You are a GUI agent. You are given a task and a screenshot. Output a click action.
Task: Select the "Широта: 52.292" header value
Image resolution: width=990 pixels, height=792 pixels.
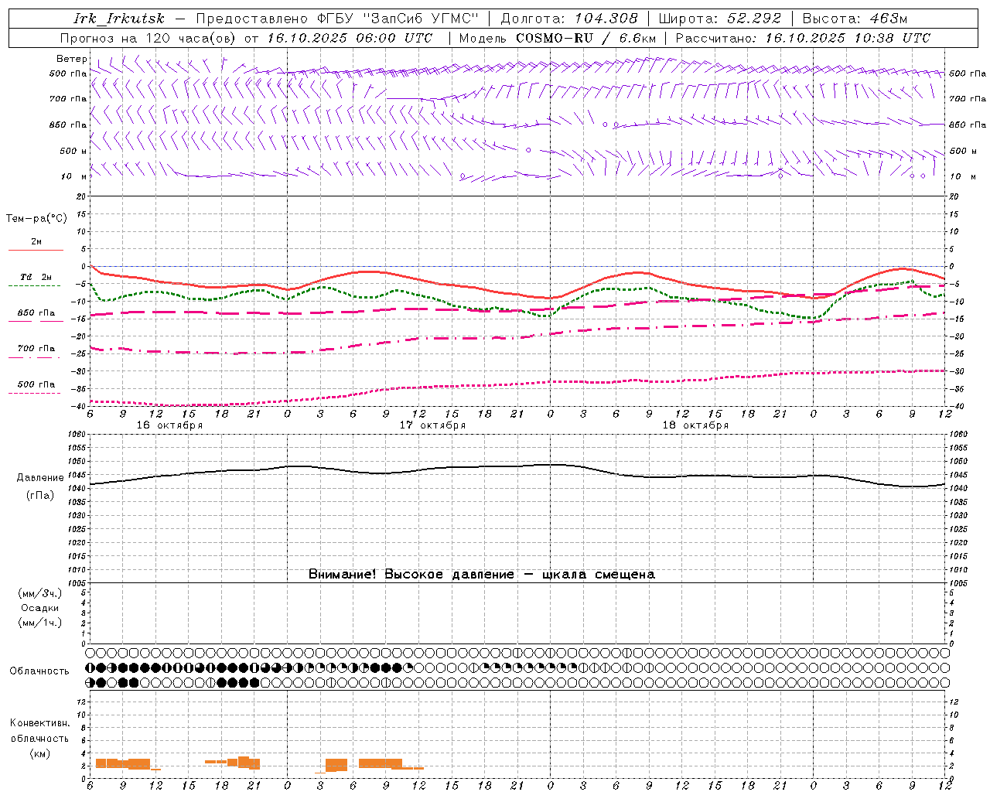point(720,19)
